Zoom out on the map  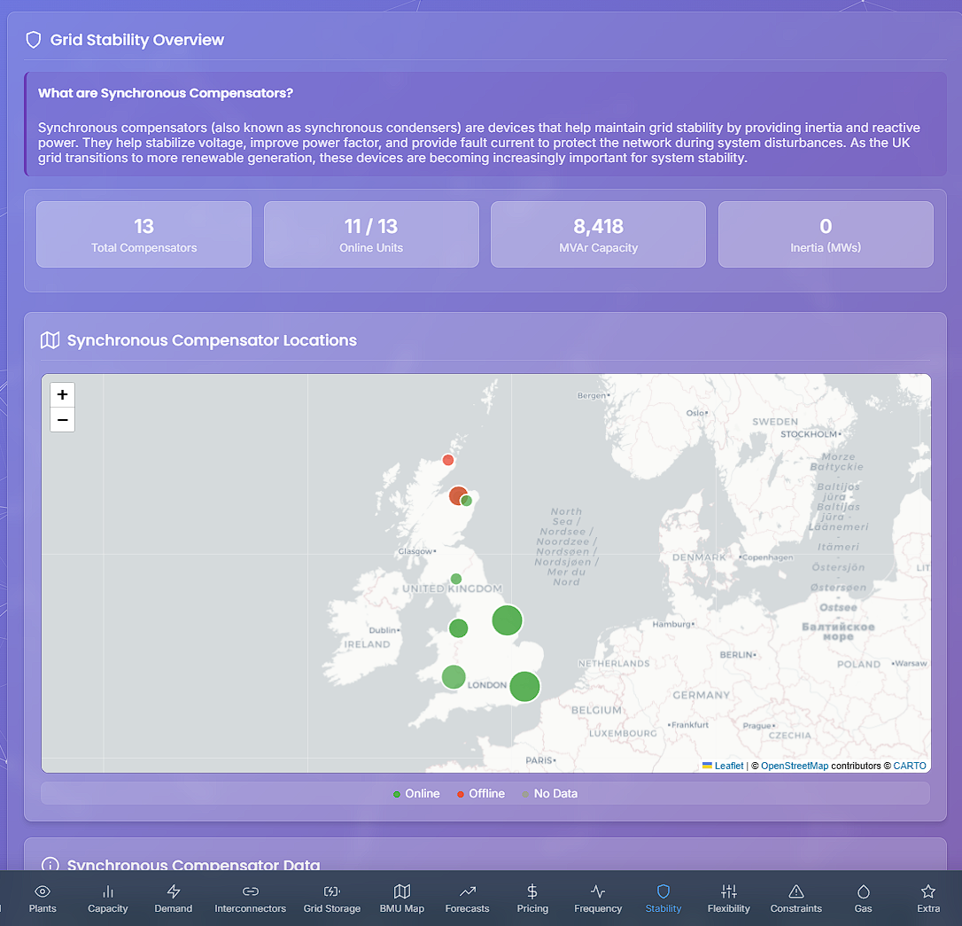coord(63,420)
